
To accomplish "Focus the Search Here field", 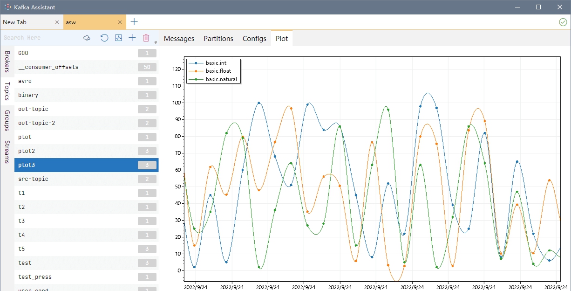I will (x=40, y=38).
